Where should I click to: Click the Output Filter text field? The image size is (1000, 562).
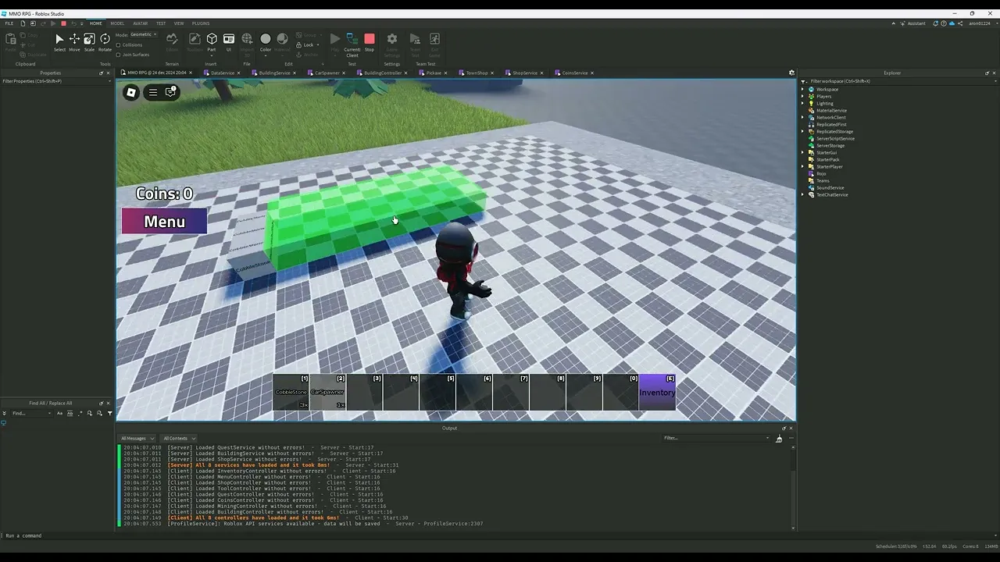point(715,438)
